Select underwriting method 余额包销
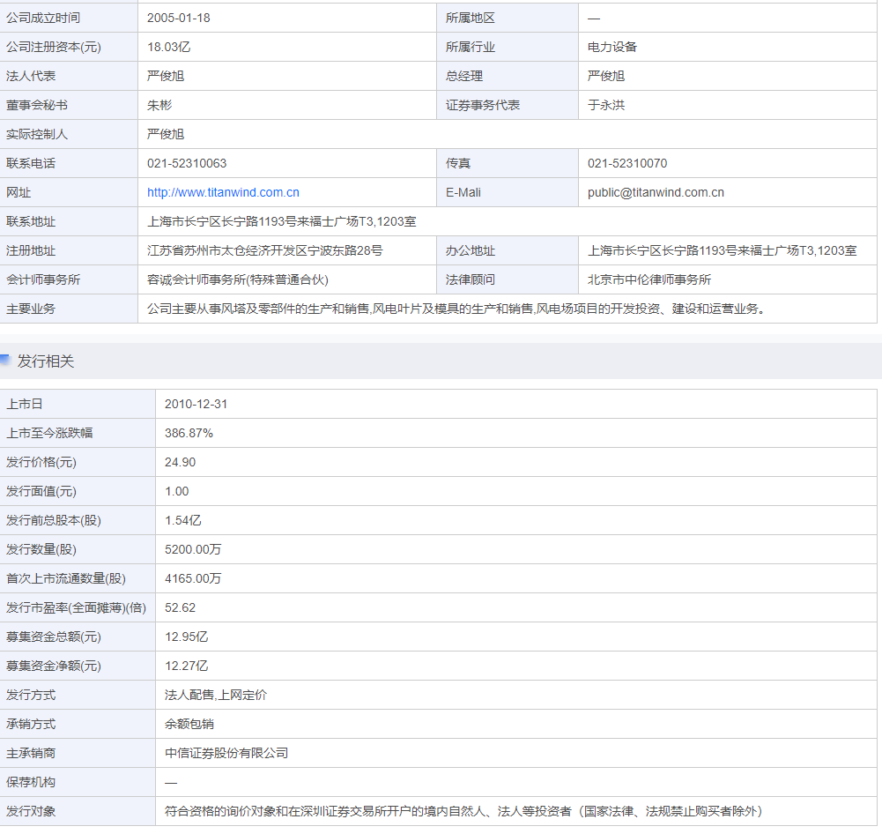882x834 pixels. [189, 725]
